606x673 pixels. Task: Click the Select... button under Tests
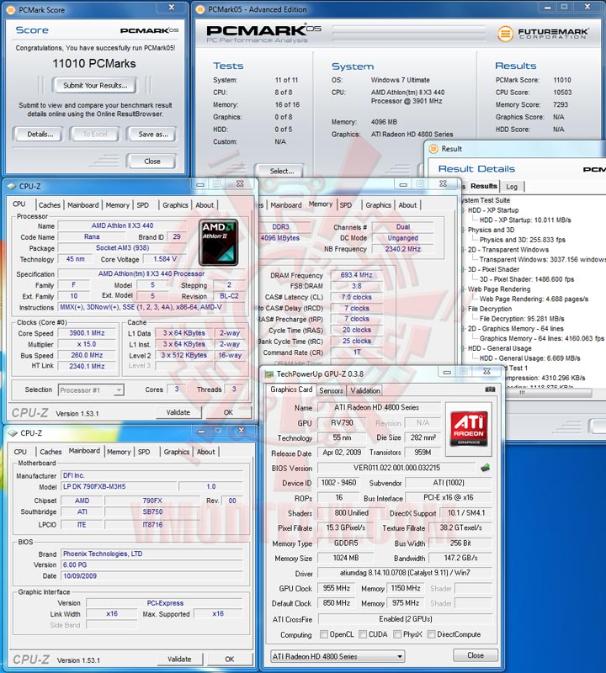pyautogui.click(x=281, y=171)
